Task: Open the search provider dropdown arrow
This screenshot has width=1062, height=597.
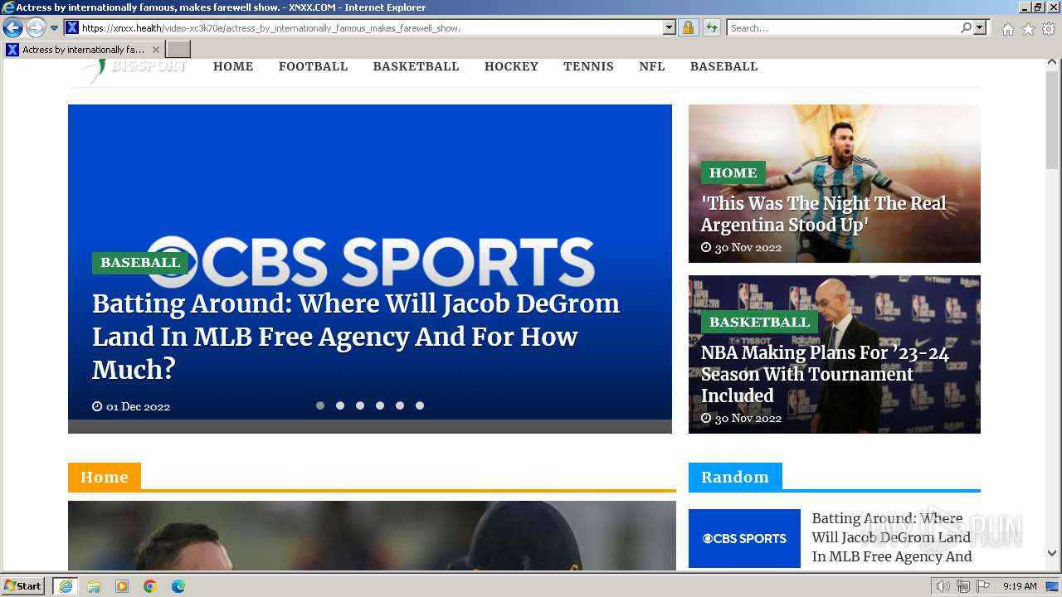Action: click(x=981, y=27)
